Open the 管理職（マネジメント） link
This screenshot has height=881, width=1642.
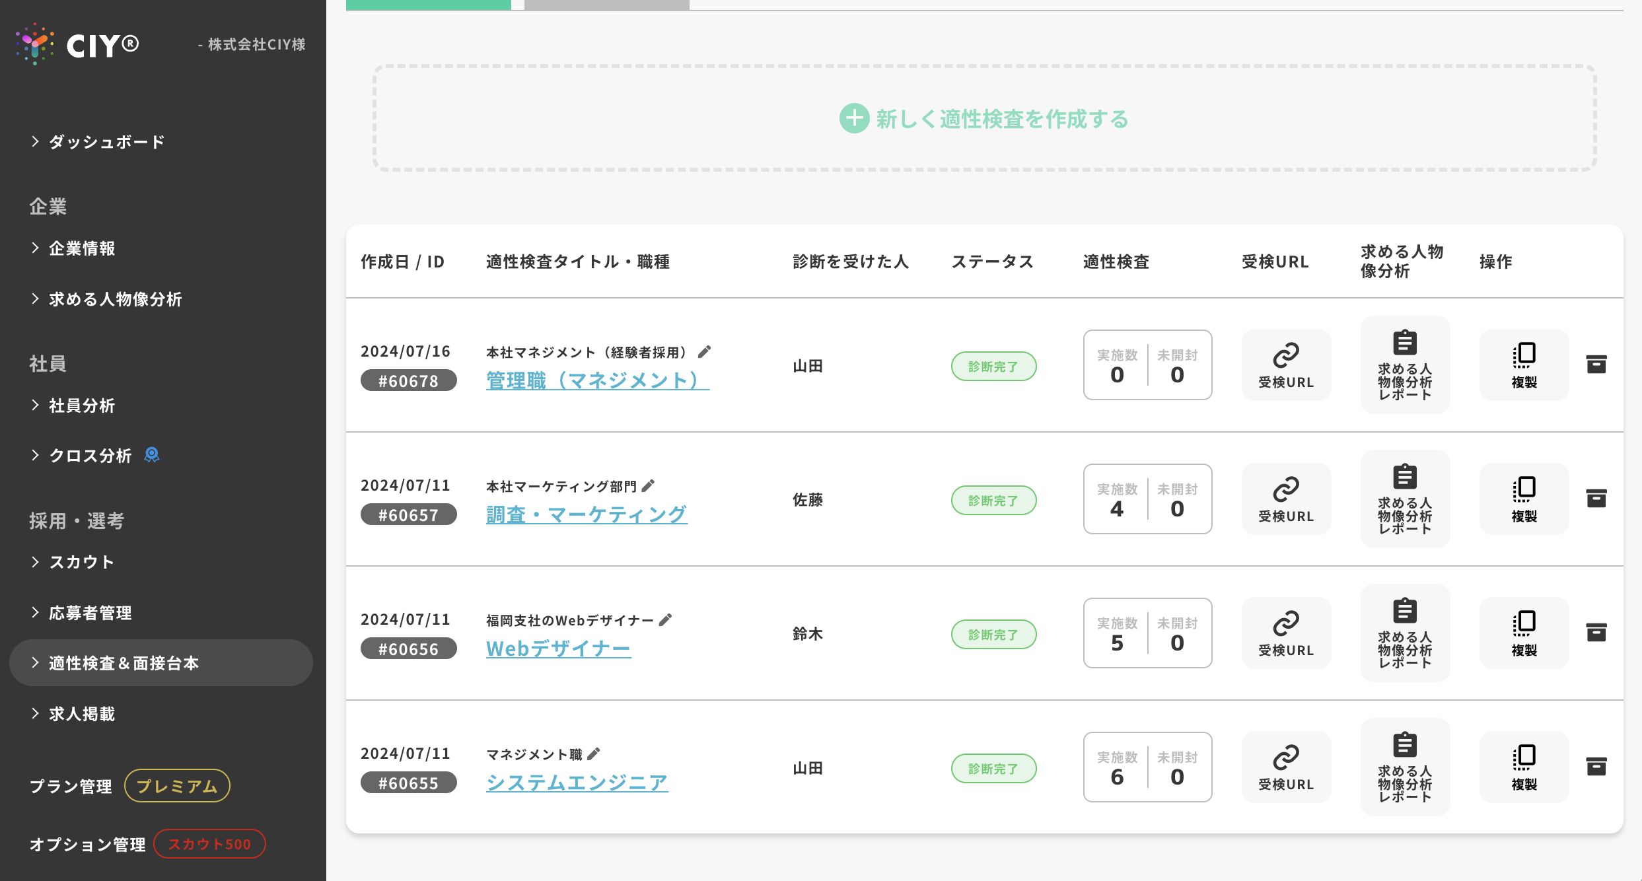pos(597,381)
